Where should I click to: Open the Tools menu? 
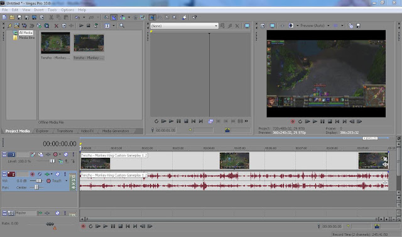(52, 10)
